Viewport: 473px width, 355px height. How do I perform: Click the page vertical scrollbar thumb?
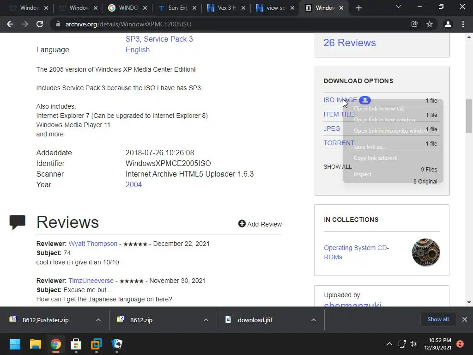469,116
